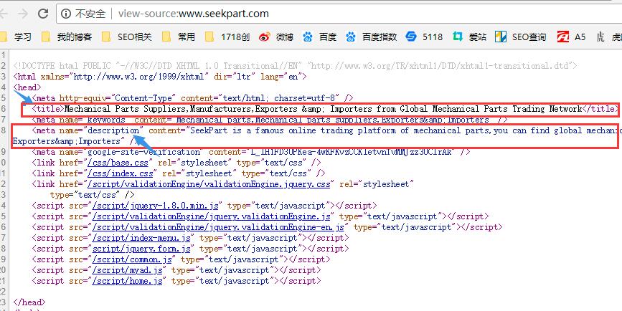Open the 5118 bookmark
Image resolution: width=622 pixels, height=311 pixels.
tap(424, 37)
